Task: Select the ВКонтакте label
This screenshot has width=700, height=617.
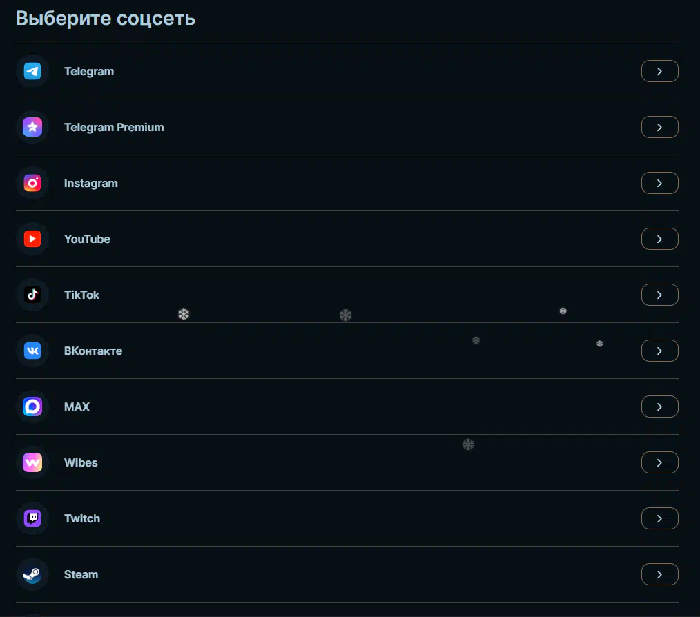Action: [x=93, y=351]
